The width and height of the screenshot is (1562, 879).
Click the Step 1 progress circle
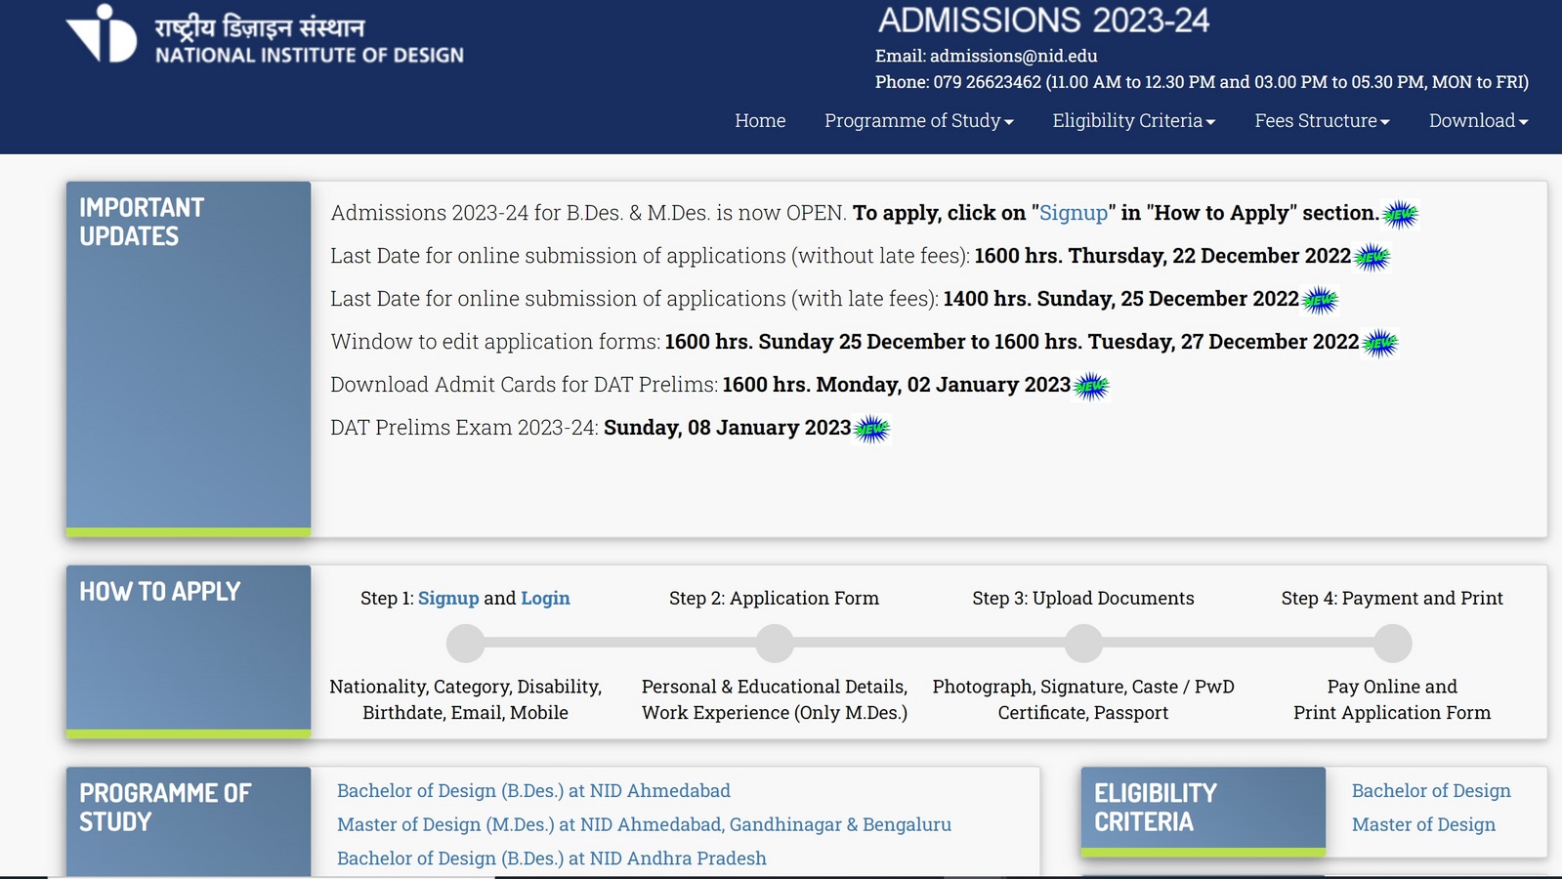(466, 644)
